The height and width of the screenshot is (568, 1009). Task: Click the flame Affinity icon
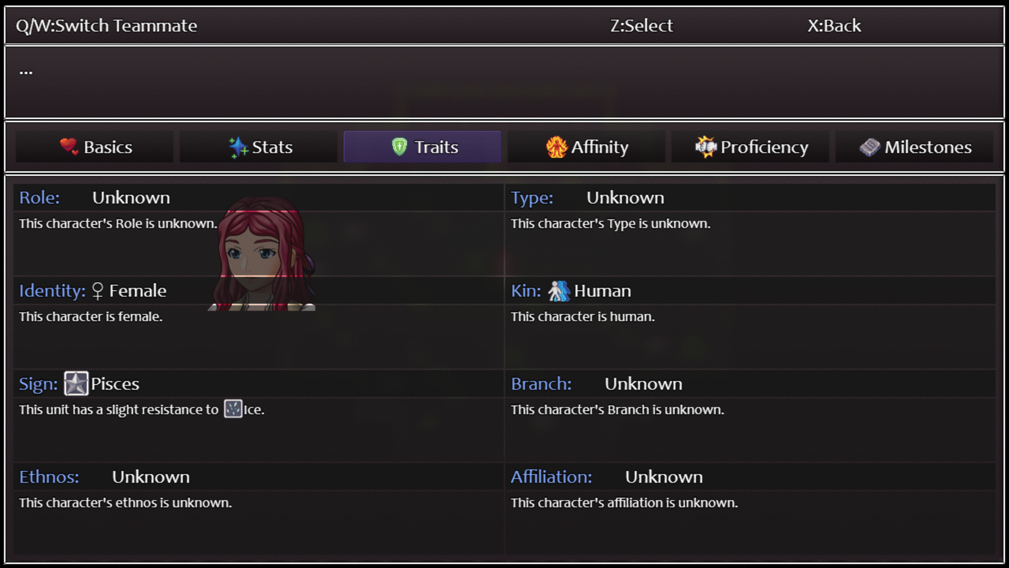point(557,147)
